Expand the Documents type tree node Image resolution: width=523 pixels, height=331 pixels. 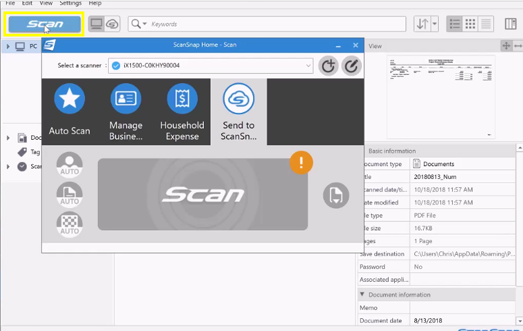8,138
